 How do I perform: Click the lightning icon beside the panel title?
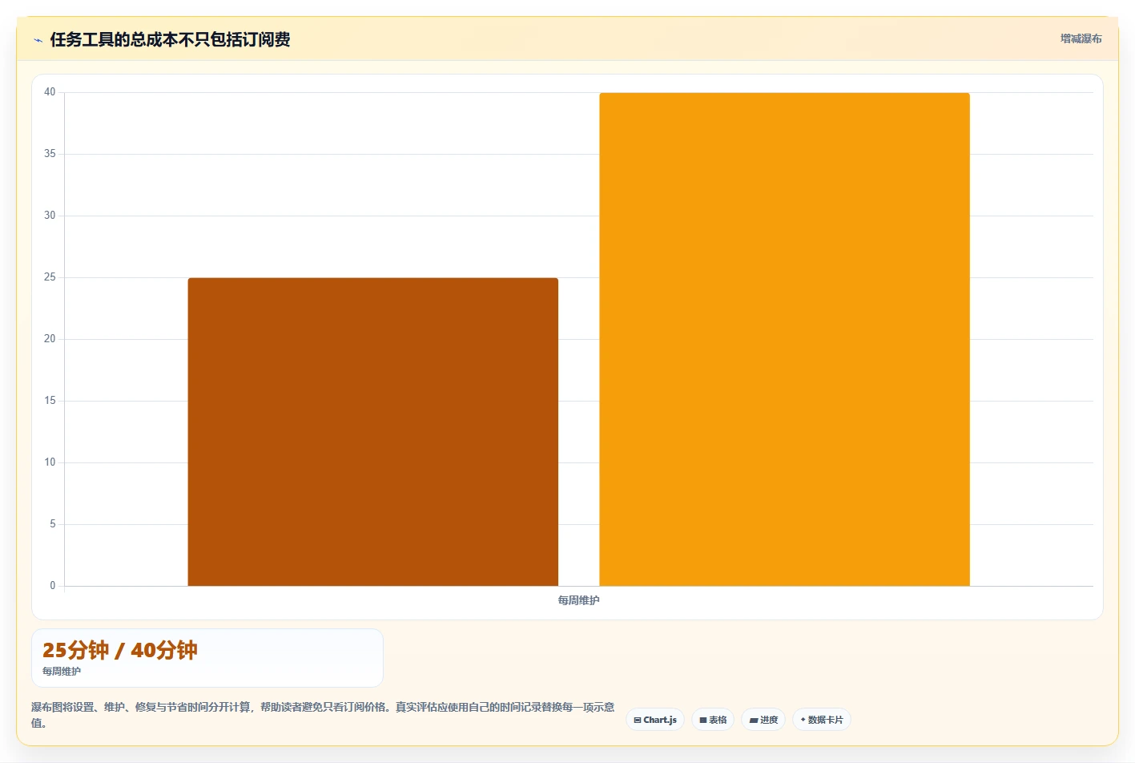tap(38, 40)
